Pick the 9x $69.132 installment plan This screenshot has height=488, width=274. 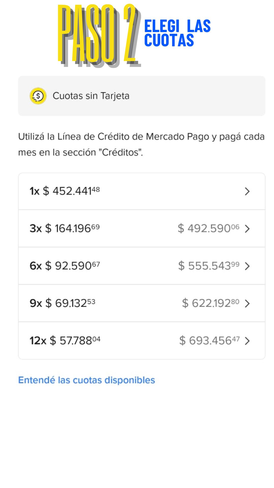pos(62,303)
